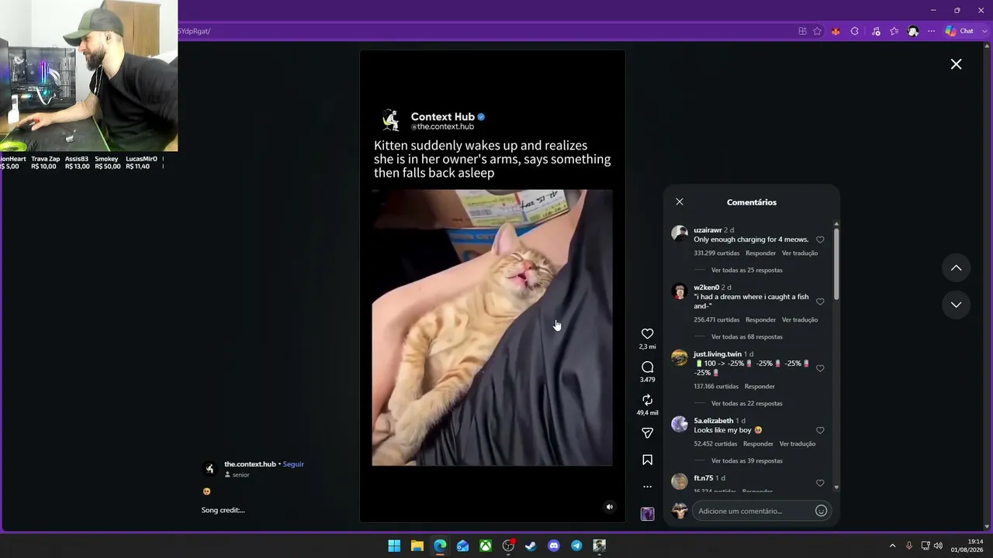Mute the reel audio with the speaker button

point(609,507)
